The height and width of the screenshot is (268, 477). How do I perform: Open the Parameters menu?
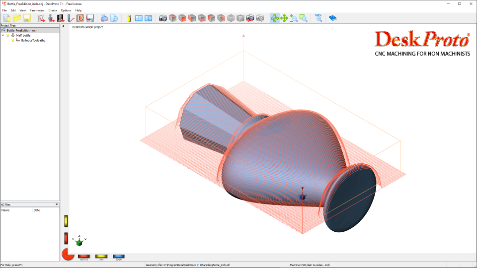tap(37, 10)
